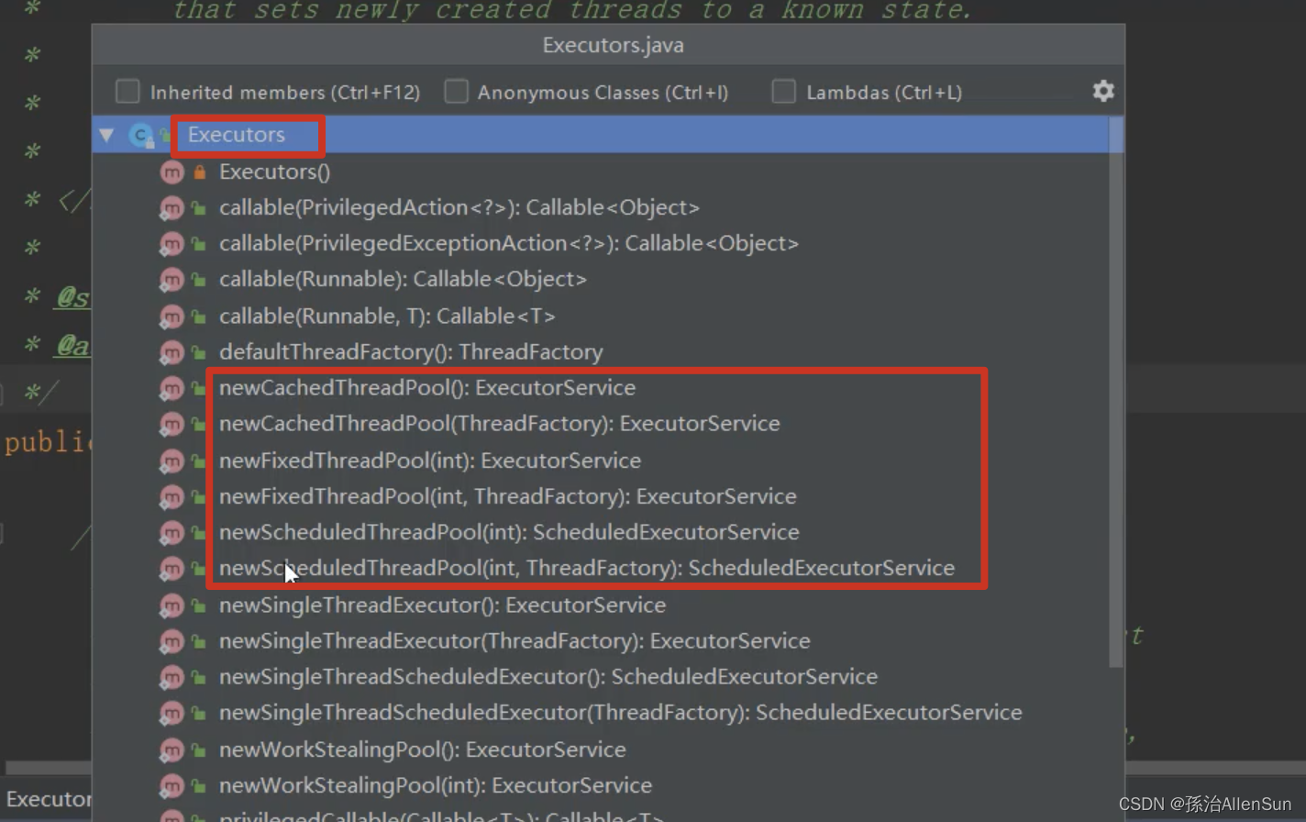The width and height of the screenshot is (1306, 822).
Task: Open newScheduledThreadPool(int, ThreadFactory) method
Action: click(587, 567)
